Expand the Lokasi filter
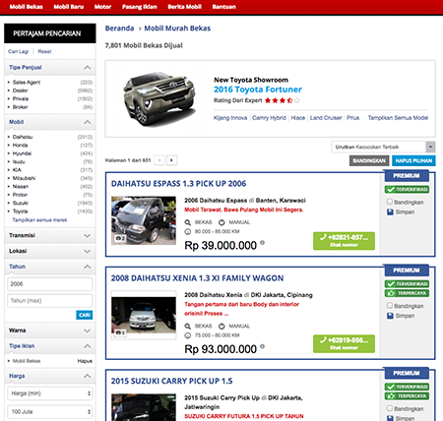The image size is (443, 421). [50, 251]
